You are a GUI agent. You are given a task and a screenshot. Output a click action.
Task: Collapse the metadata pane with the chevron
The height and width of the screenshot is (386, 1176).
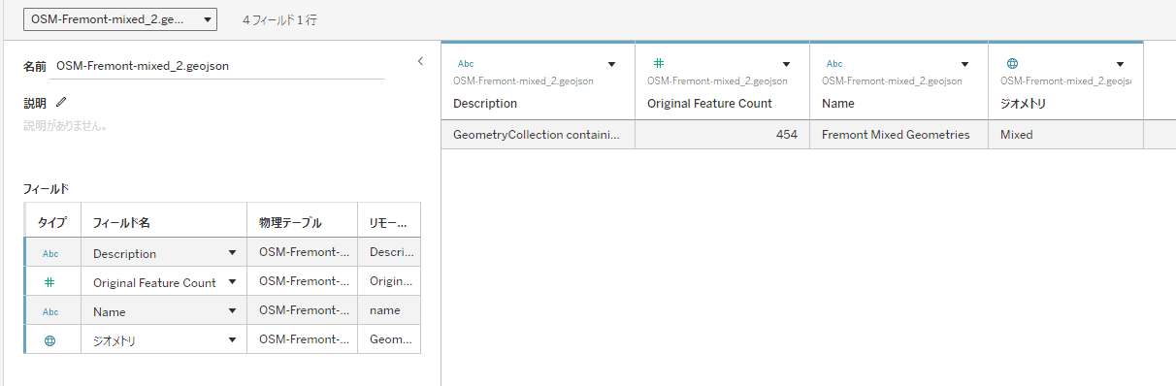[420, 61]
